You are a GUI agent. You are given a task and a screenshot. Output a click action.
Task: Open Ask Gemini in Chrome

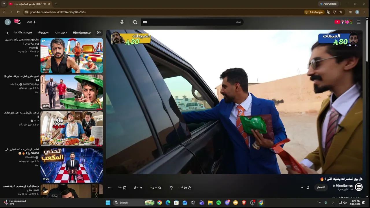coord(328,4)
